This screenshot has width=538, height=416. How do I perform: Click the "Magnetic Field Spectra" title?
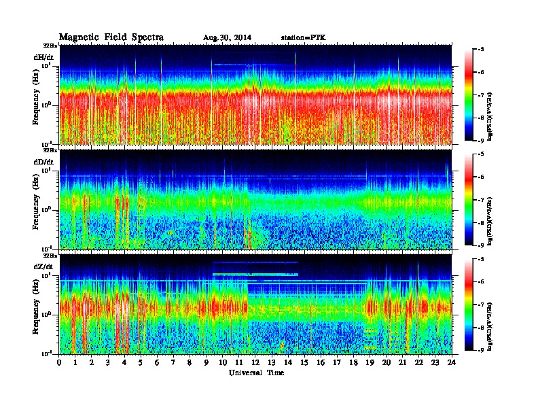point(111,37)
